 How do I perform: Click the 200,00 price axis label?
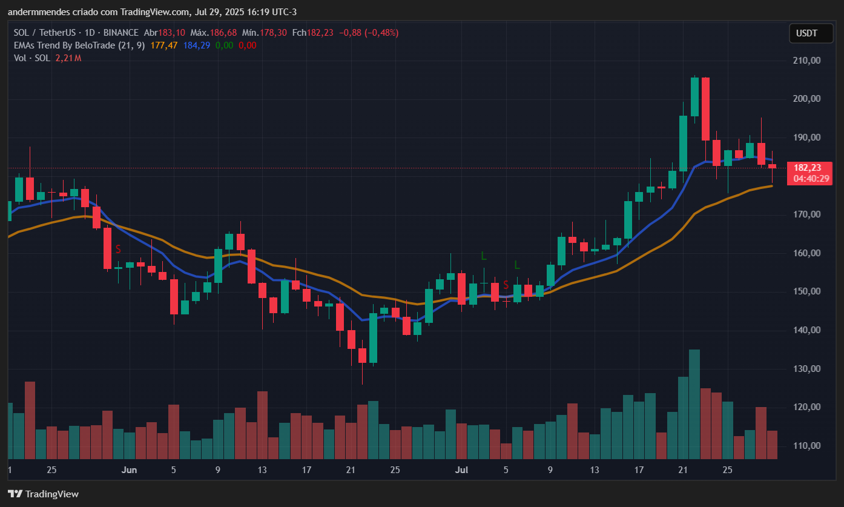click(x=806, y=99)
